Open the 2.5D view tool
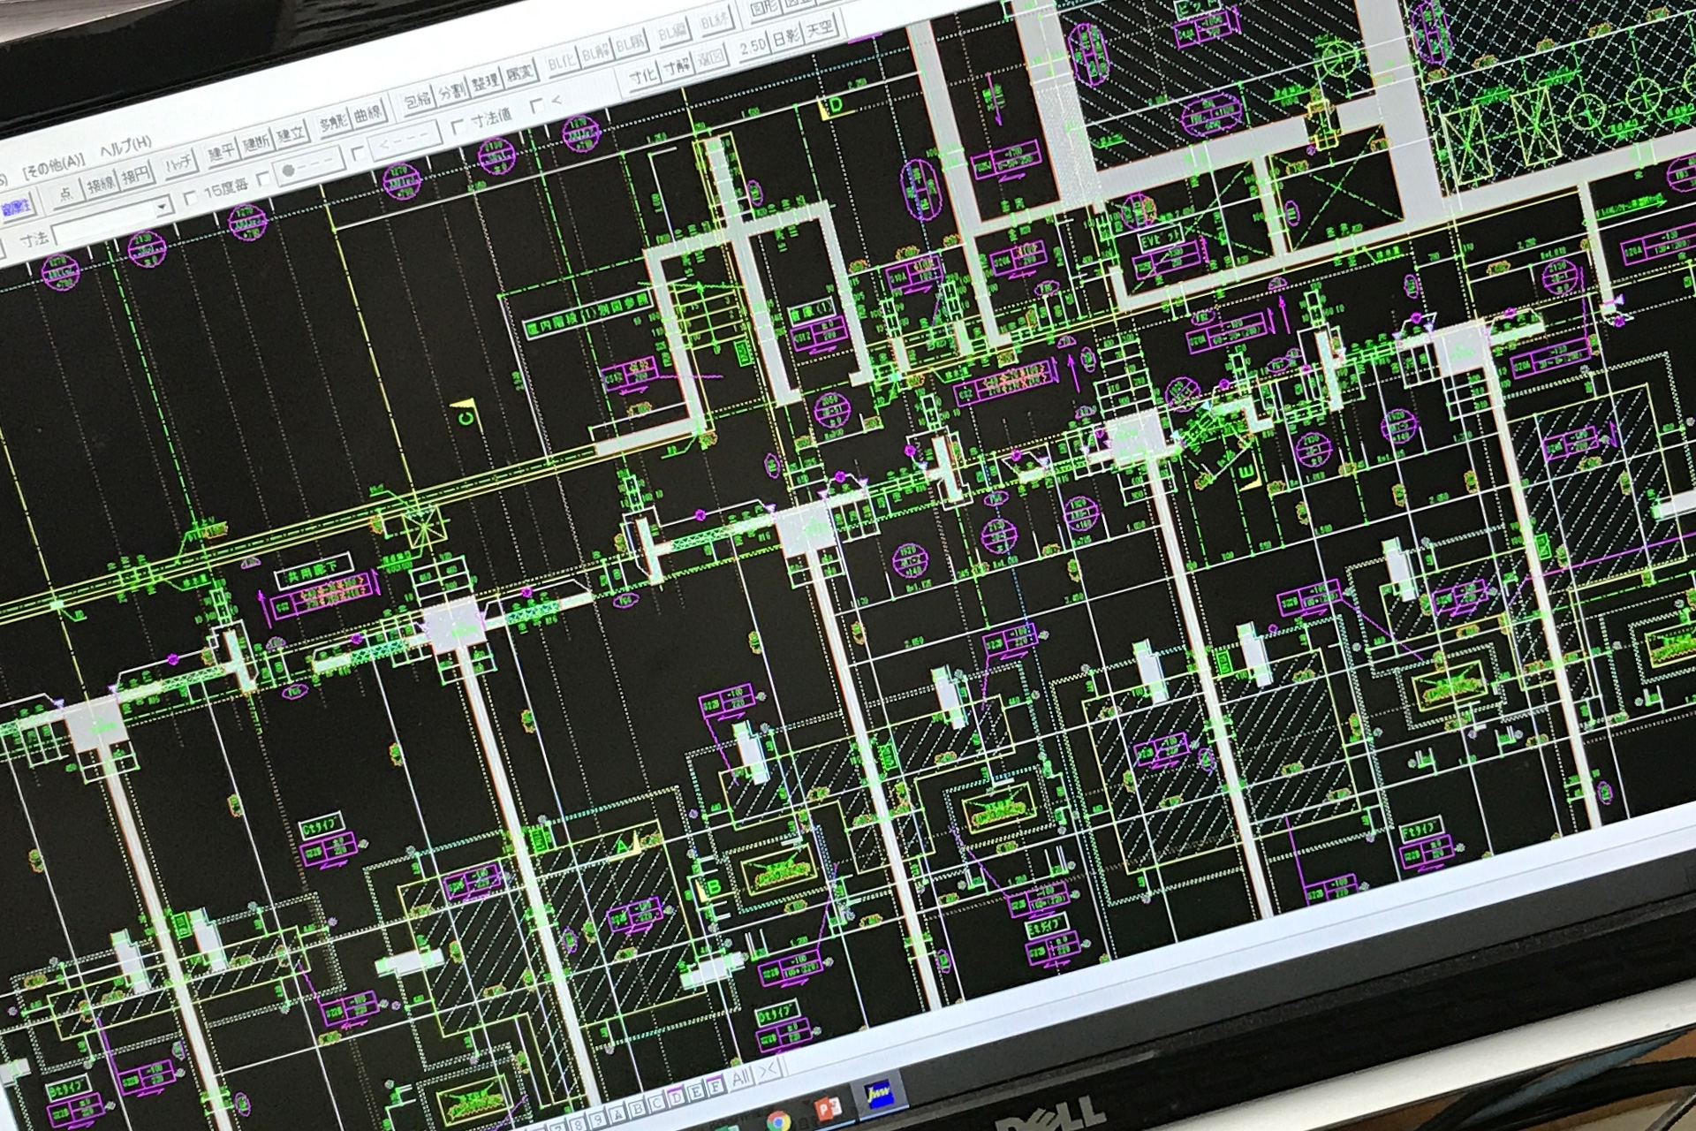This screenshot has height=1131, width=1696. tap(752, 47)
